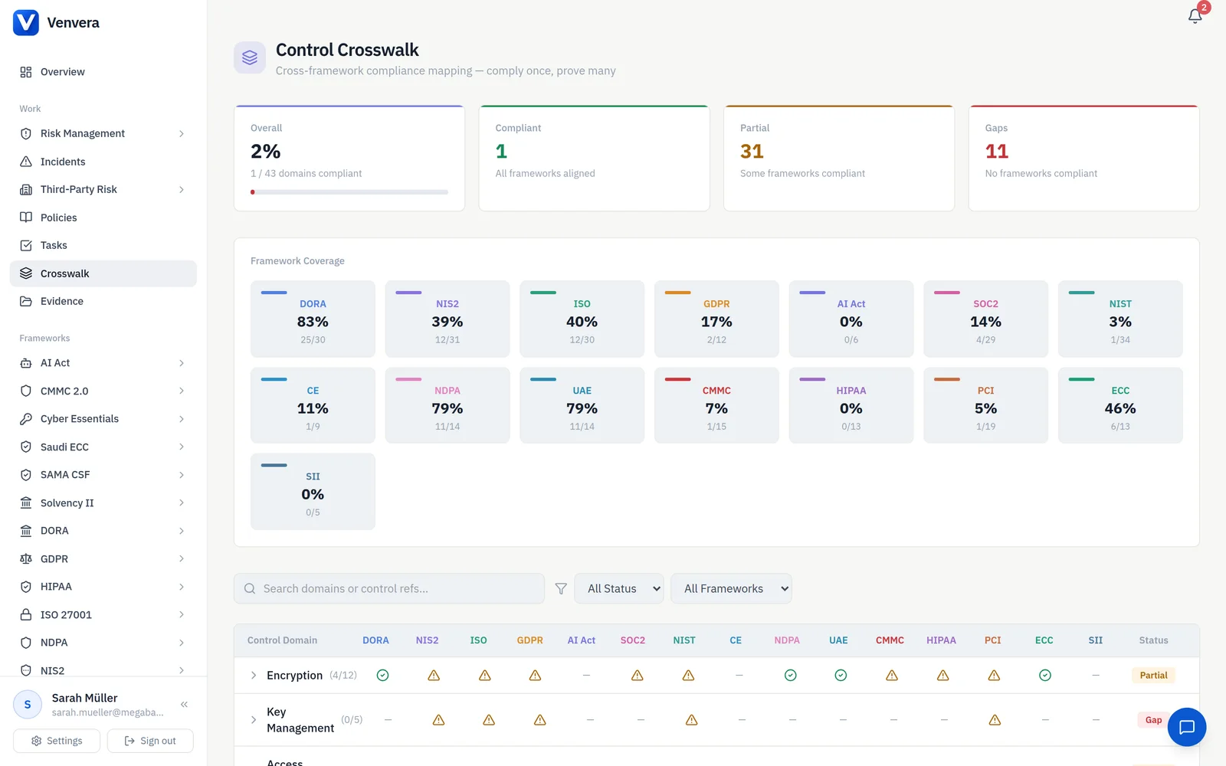Screen dimensions: 1226x766
Task: Expand Third-Party Risk submenu chevron
Action: click(x=182, y=189)
